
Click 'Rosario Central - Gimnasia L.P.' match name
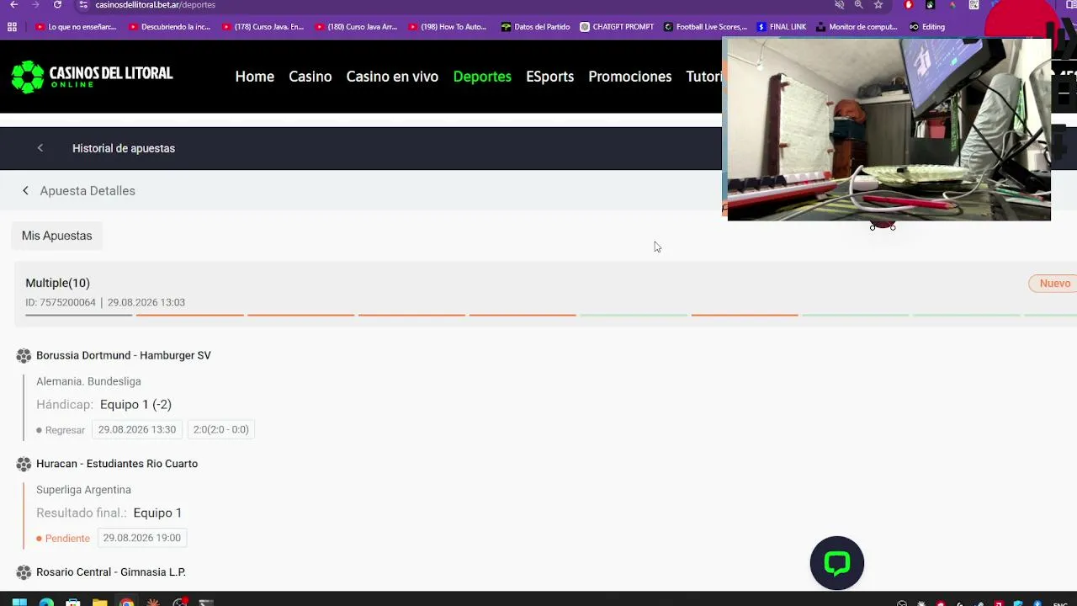pos(111,572)
